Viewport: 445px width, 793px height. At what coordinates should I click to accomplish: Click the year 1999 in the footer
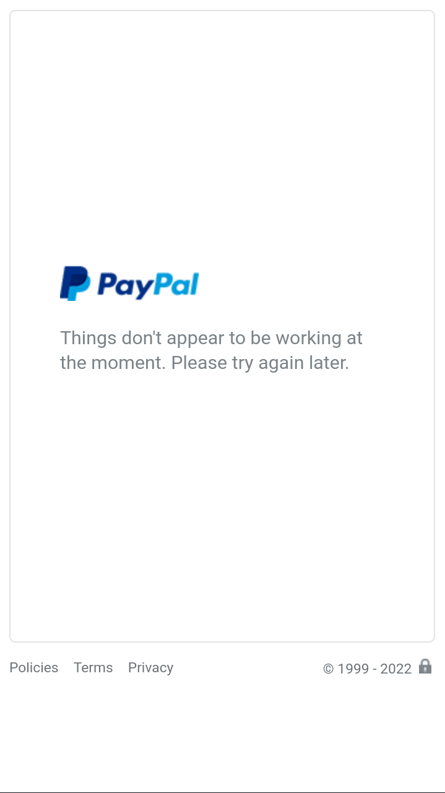tap(353, 669)
